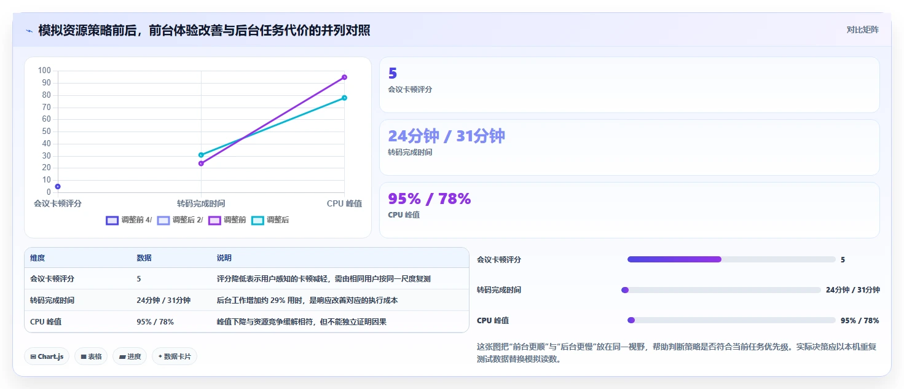Viewport: 904px width, 389px height.
Task: Select the 进度 chip
Action: (130, 356)
